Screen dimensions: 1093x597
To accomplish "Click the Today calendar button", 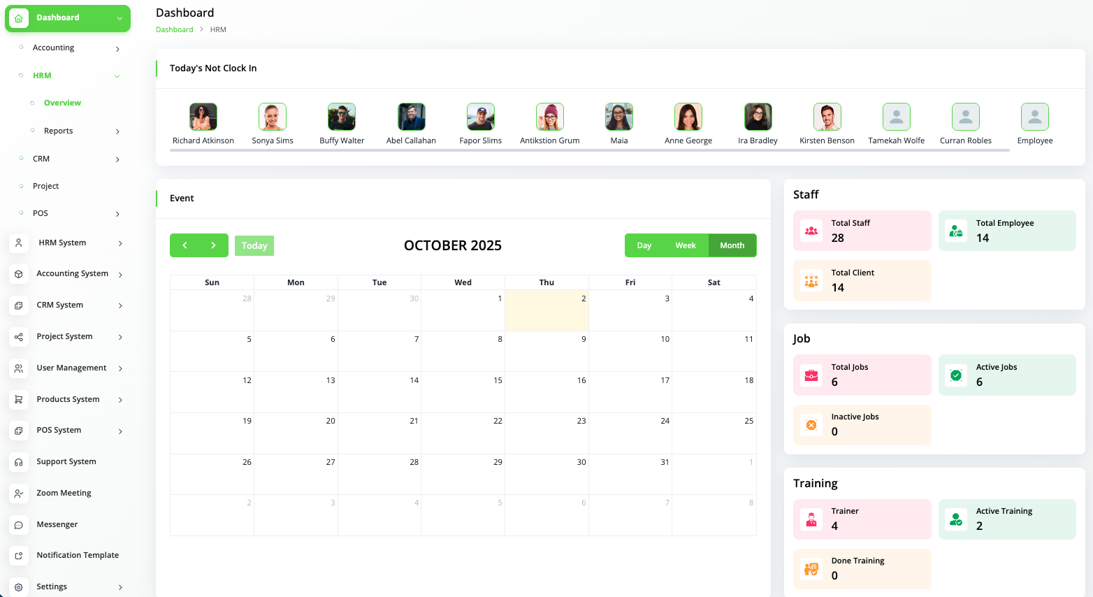I will tap(254, 245).
